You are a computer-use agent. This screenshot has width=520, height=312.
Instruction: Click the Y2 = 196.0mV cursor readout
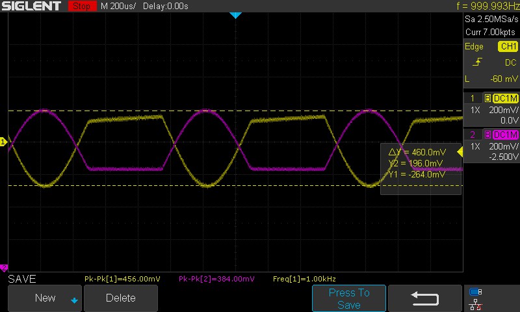[x=415, y=163]
